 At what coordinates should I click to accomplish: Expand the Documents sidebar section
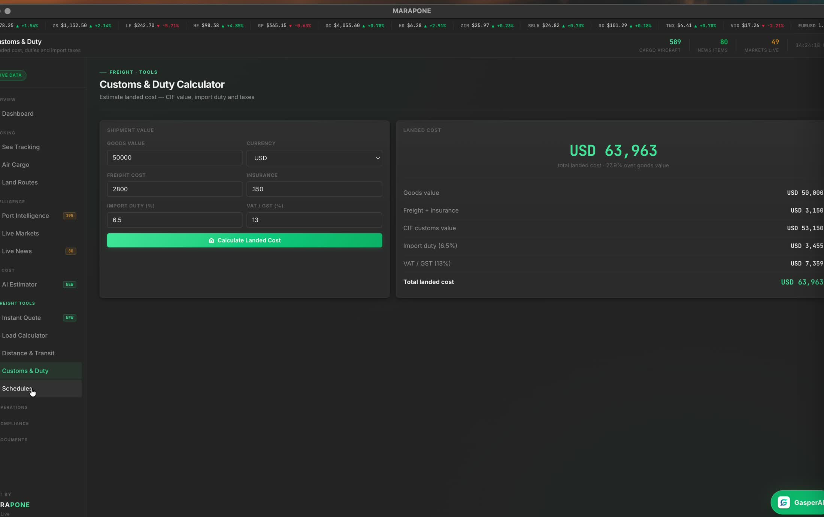click(x=14, y=440)
